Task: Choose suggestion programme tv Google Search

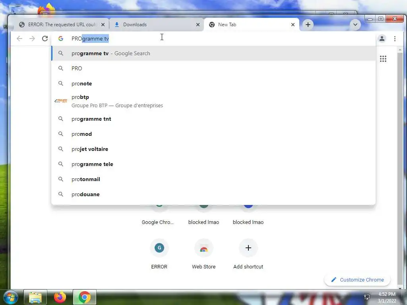Action: pos(213,54)
